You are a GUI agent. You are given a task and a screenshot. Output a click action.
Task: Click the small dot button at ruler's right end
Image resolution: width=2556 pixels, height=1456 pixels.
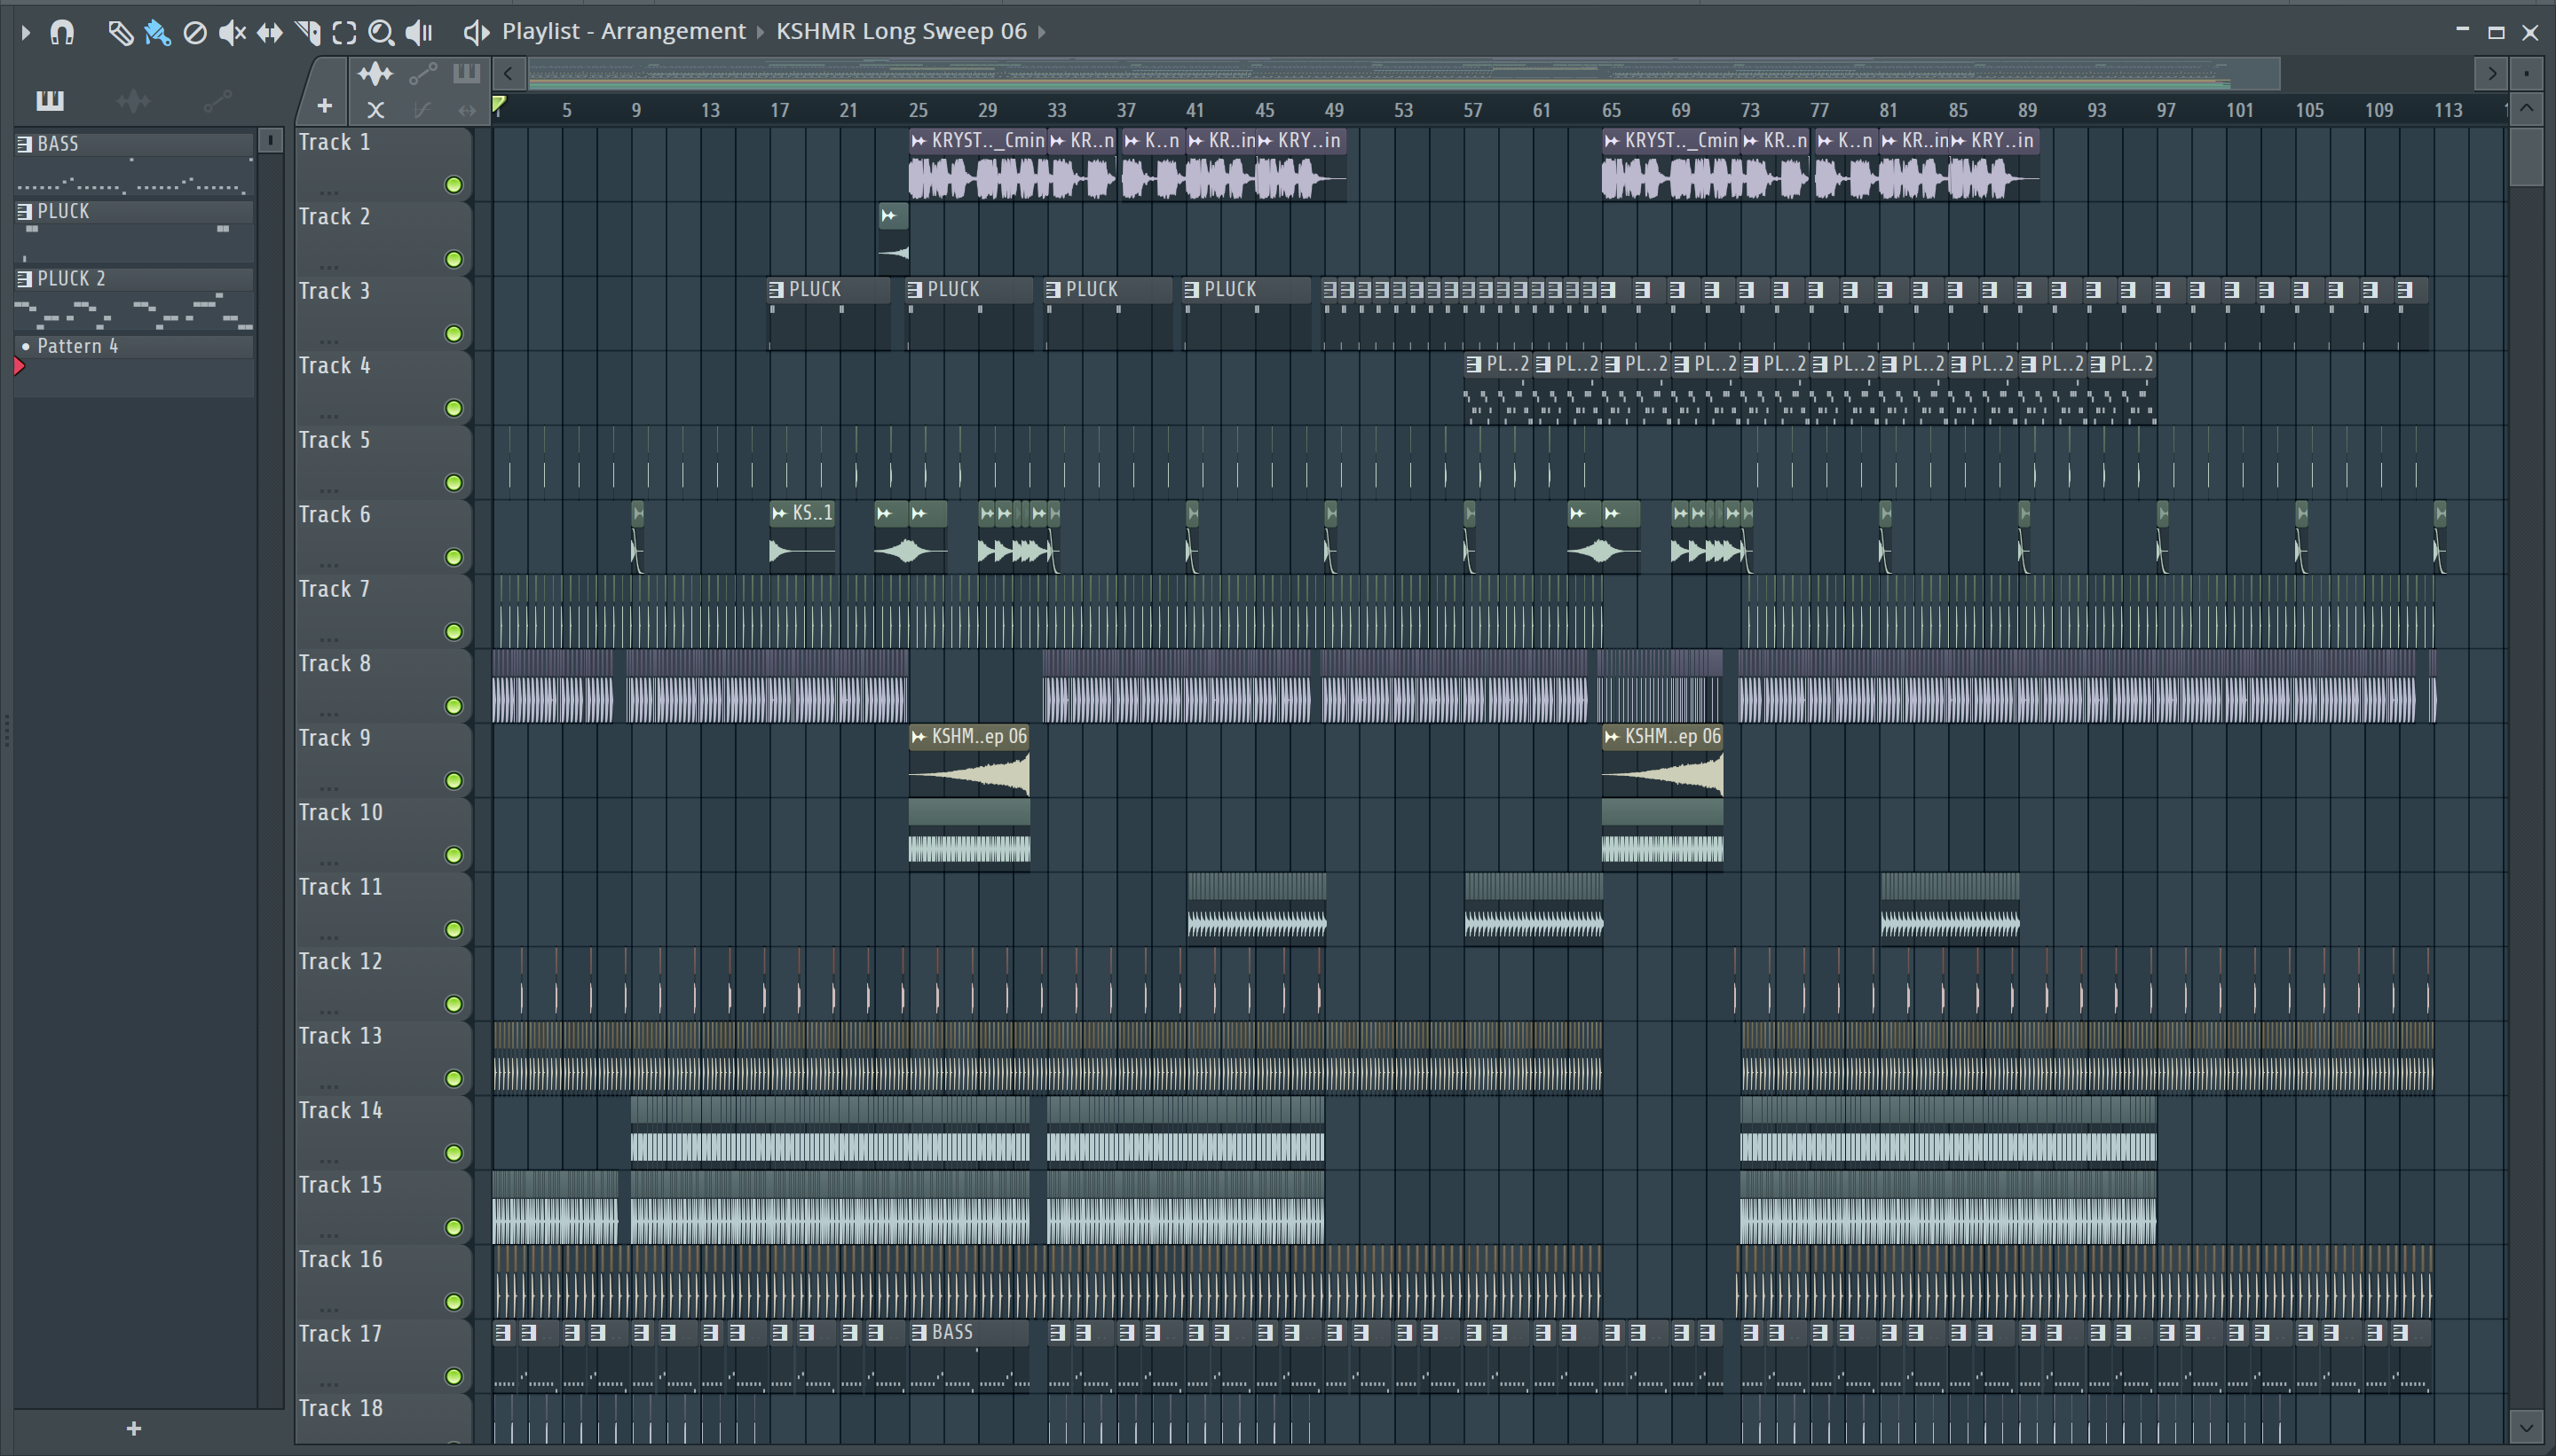coord(2526,73)
